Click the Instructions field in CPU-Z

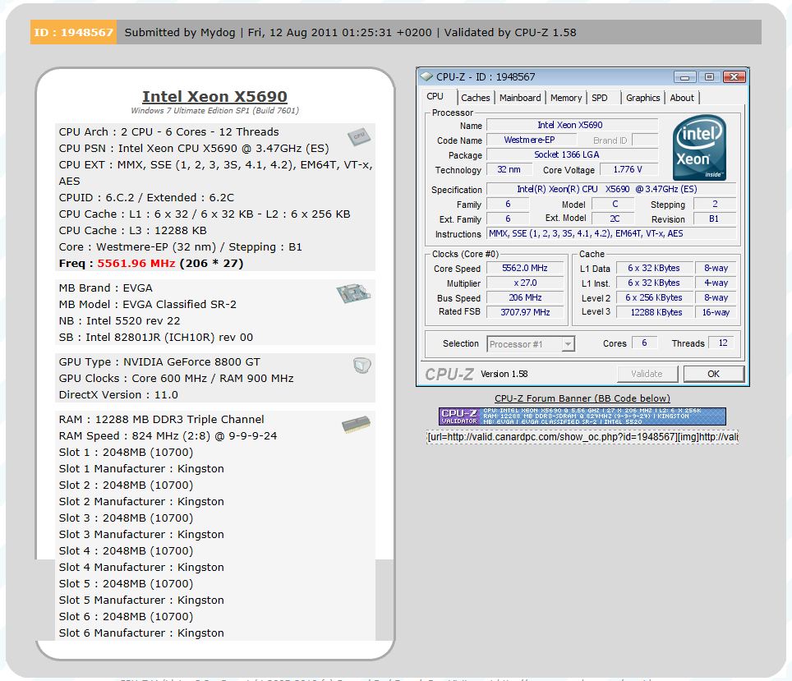point(610,233)
